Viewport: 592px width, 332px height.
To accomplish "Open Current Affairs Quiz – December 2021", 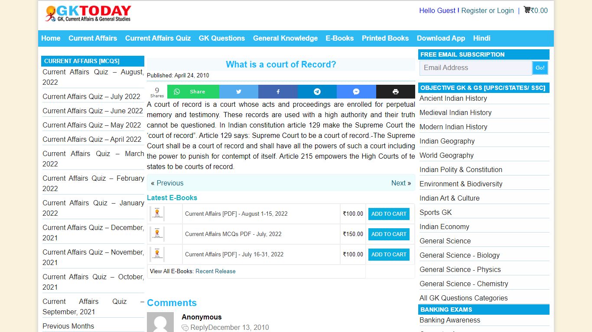I will pyautogui.click(x=93, y=233).
